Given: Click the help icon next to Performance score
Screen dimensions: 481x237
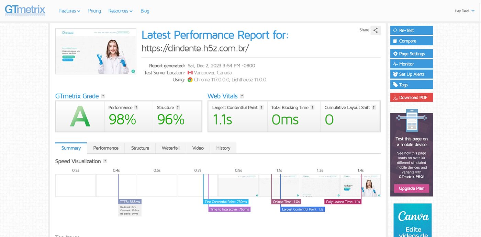Looking at the screenshot, I should click(x=136, y=108).
